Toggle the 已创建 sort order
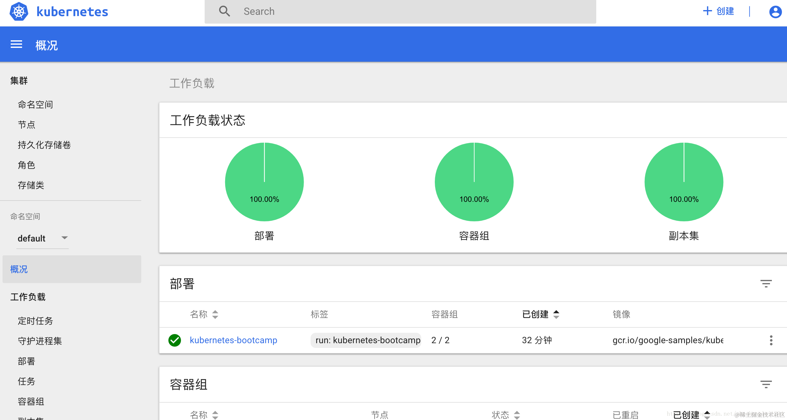This screenshot has height=420, width=787. pyautogui.click(x=557, y=314)
